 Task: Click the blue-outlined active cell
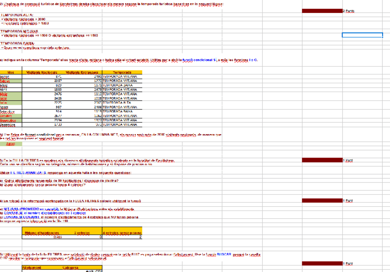362,35
